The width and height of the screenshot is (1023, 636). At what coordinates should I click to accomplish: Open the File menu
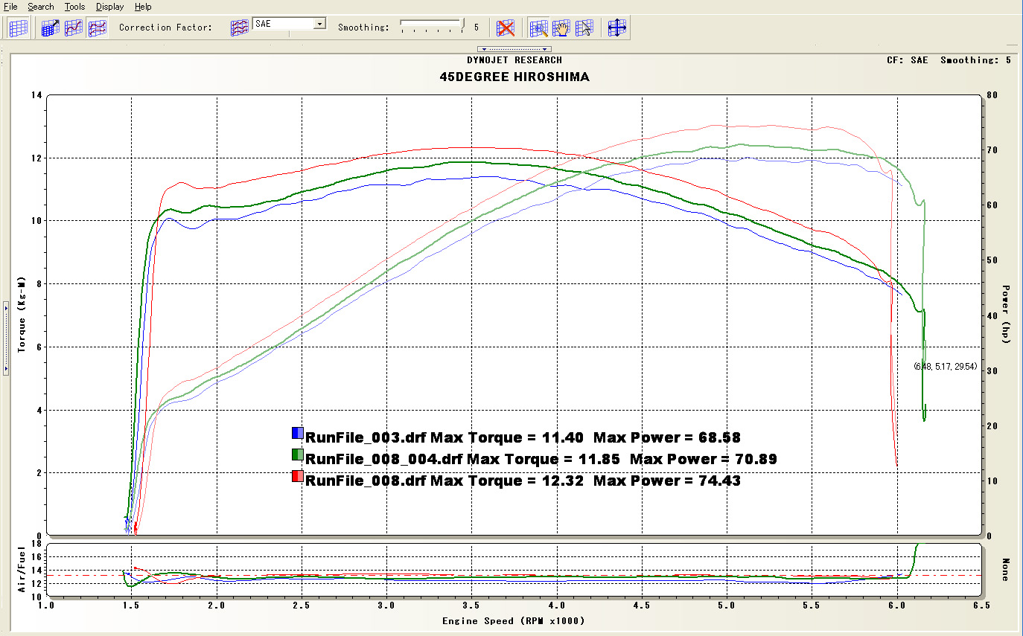pyautogui.click(x=10, y=7)
